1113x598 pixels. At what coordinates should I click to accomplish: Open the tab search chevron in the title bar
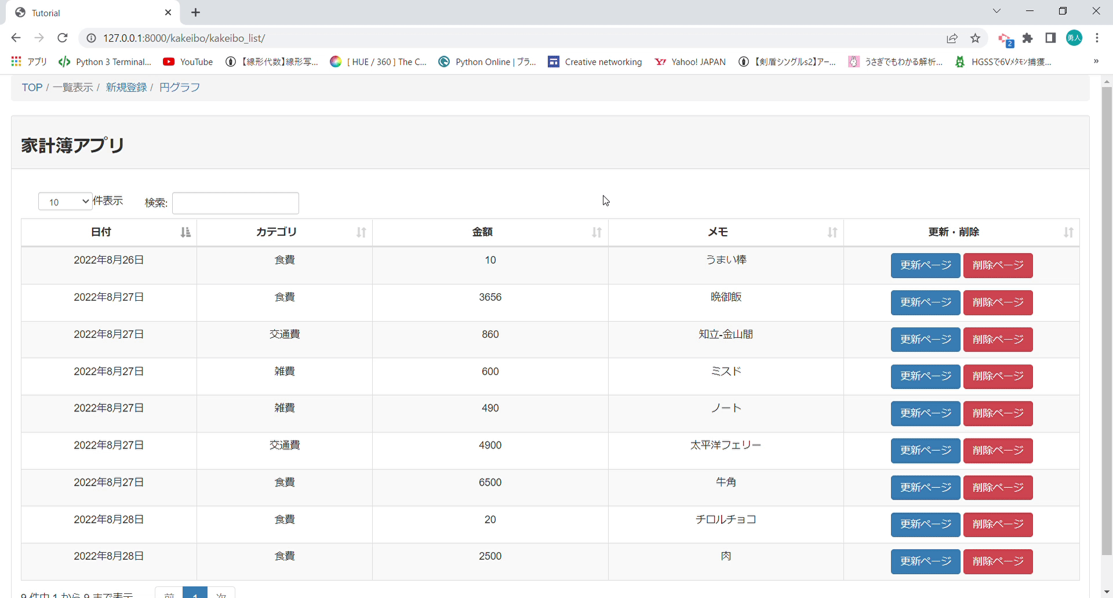[x=996, y=11]
